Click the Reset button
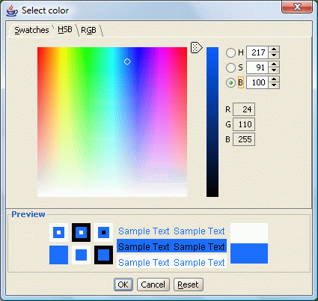Screen dimensions: 318x301 coord(189,285)
